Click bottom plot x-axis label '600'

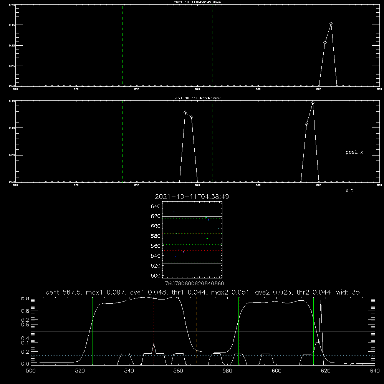276,371
